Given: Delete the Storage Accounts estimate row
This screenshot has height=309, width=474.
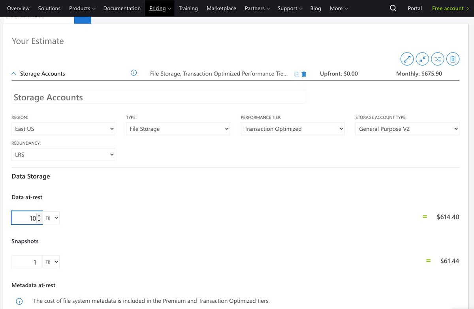Looking at the screenshot, I should (x=304, y=74).
